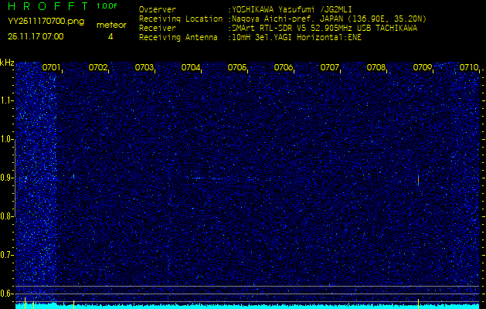
Task: Click the 0.9 frequency axis label
Action: coord(5,178)
